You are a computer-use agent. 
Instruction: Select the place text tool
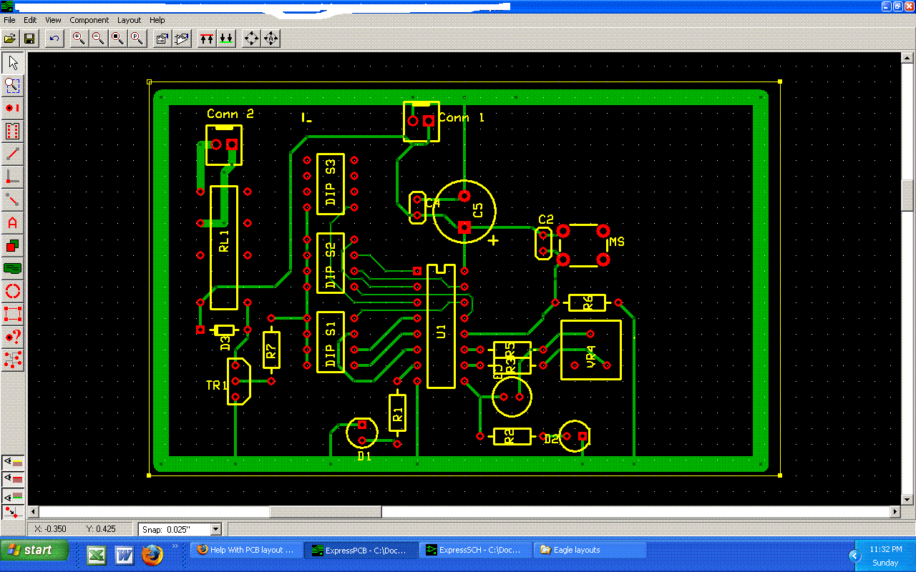13,222
